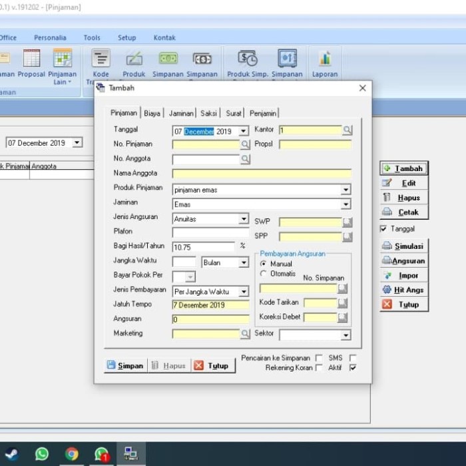The height and width of the screenshot is (466, 466).
Task: Open the Proposal ribbon icon
Action: [31, 58]
